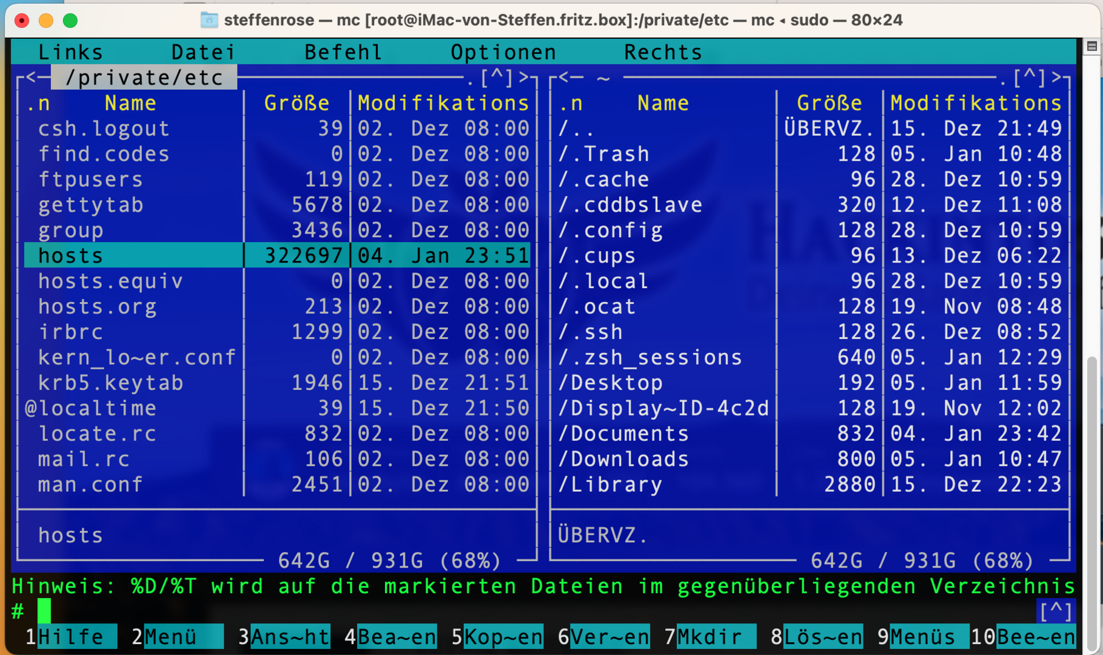Open the Befehl menu

point(343,52)
